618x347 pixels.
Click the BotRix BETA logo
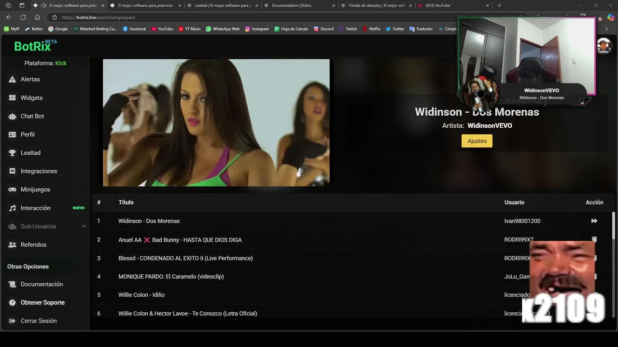coord(35,46)
